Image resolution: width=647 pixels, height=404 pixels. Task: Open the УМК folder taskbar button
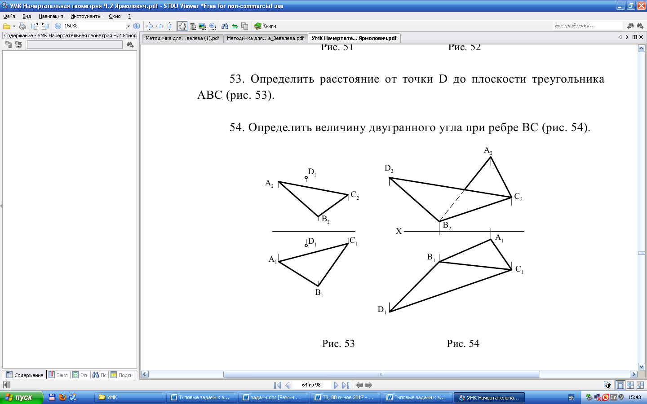tap(130, 397)
